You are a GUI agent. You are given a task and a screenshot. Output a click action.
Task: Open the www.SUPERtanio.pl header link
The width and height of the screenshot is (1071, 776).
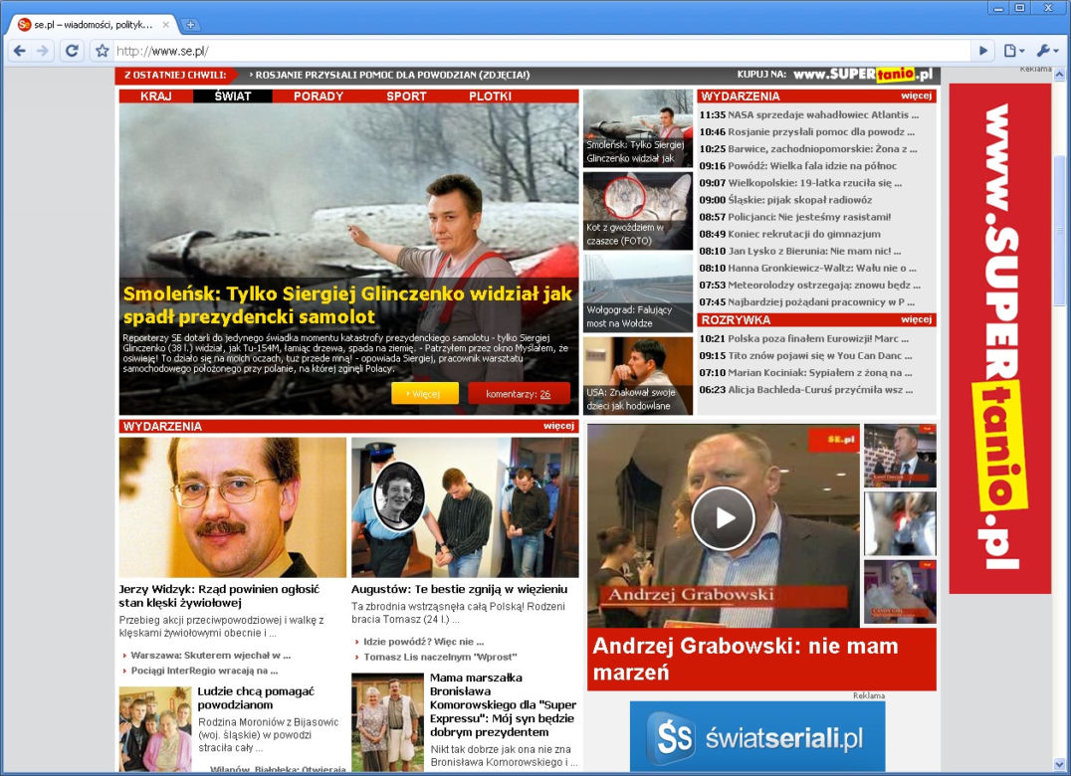pos(863,75)
